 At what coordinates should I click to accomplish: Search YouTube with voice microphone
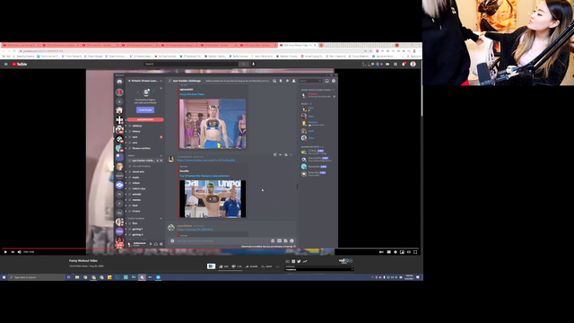253,64
